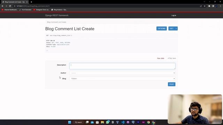This screenshot has height=125, width=223.
Task: Open Task View on the taskbar
Action: 87,122
